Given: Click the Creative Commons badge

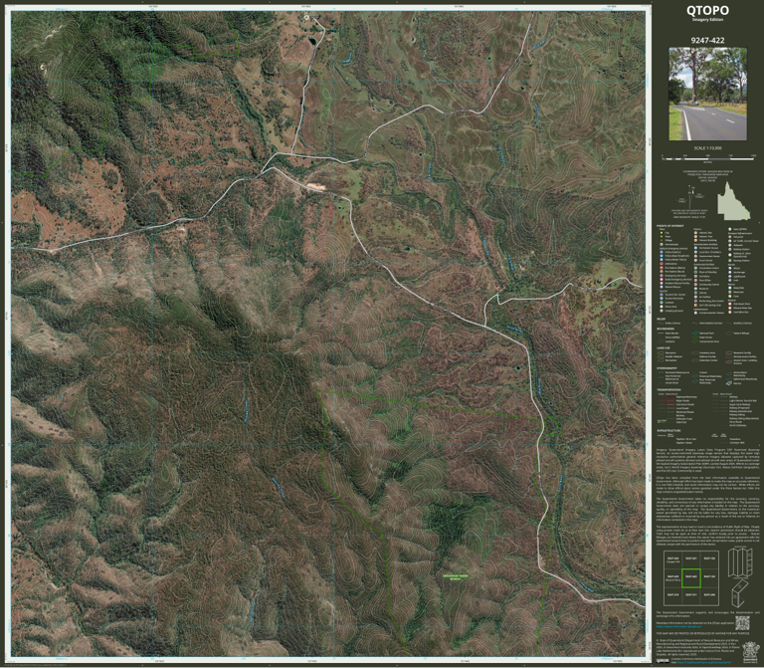Looking at the screenshot, I should 663,661.
